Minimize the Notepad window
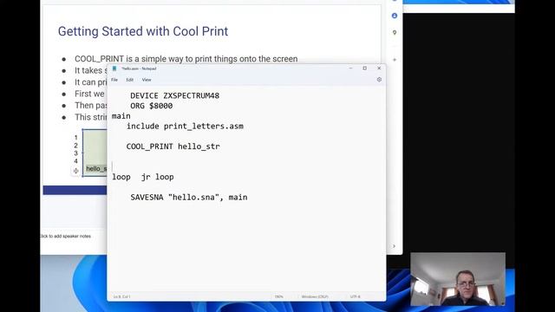The height and width of the screenshot is (312, 555). point(350,68)
